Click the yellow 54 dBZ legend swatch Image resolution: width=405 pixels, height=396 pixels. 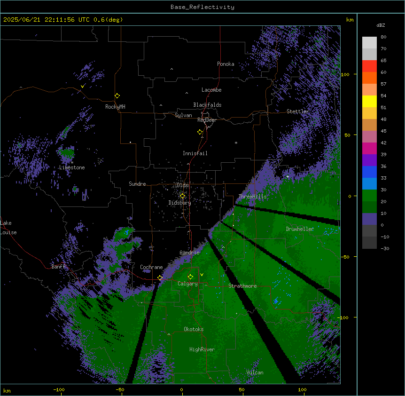pos(369,101)
